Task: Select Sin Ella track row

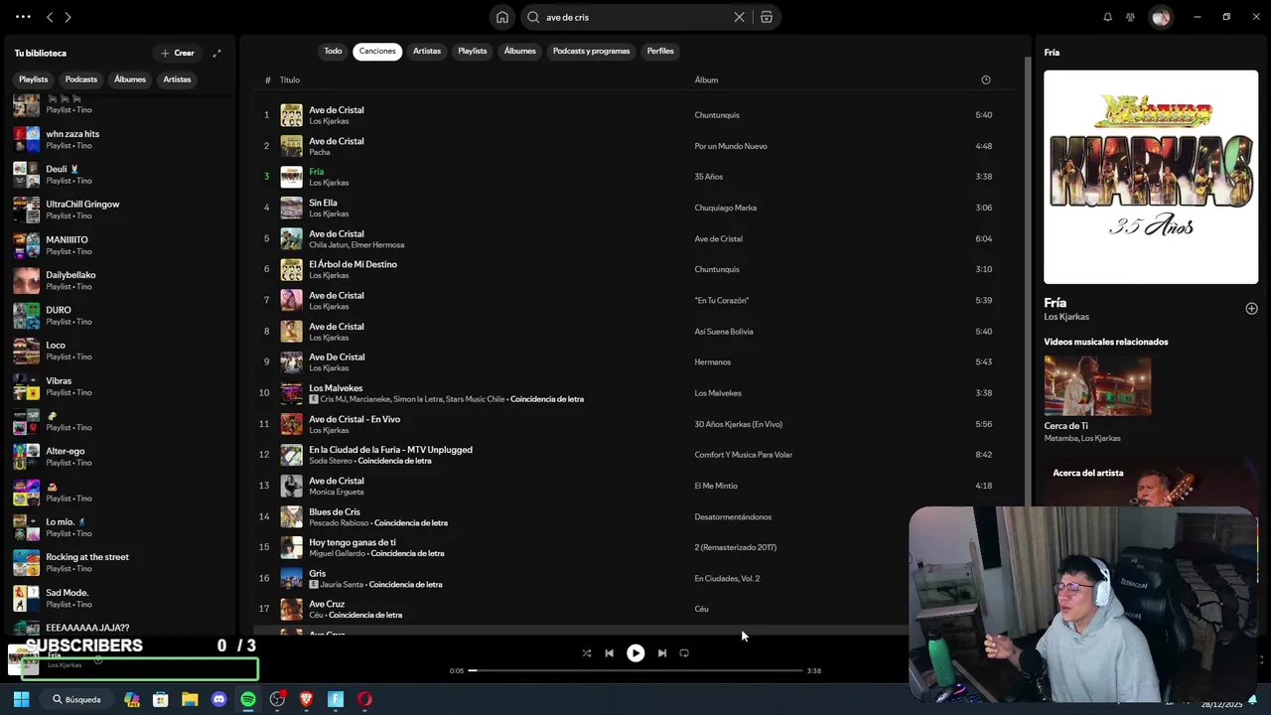Action: (635, 208)
